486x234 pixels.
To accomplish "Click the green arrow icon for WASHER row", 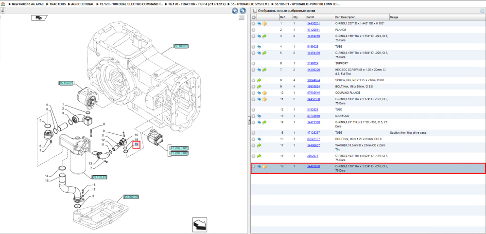I will 259,145.
